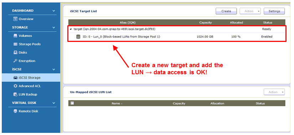Click the Status header in Un-Mapped LUN List
The image size is (294, 135).
[x=260, y=103]
